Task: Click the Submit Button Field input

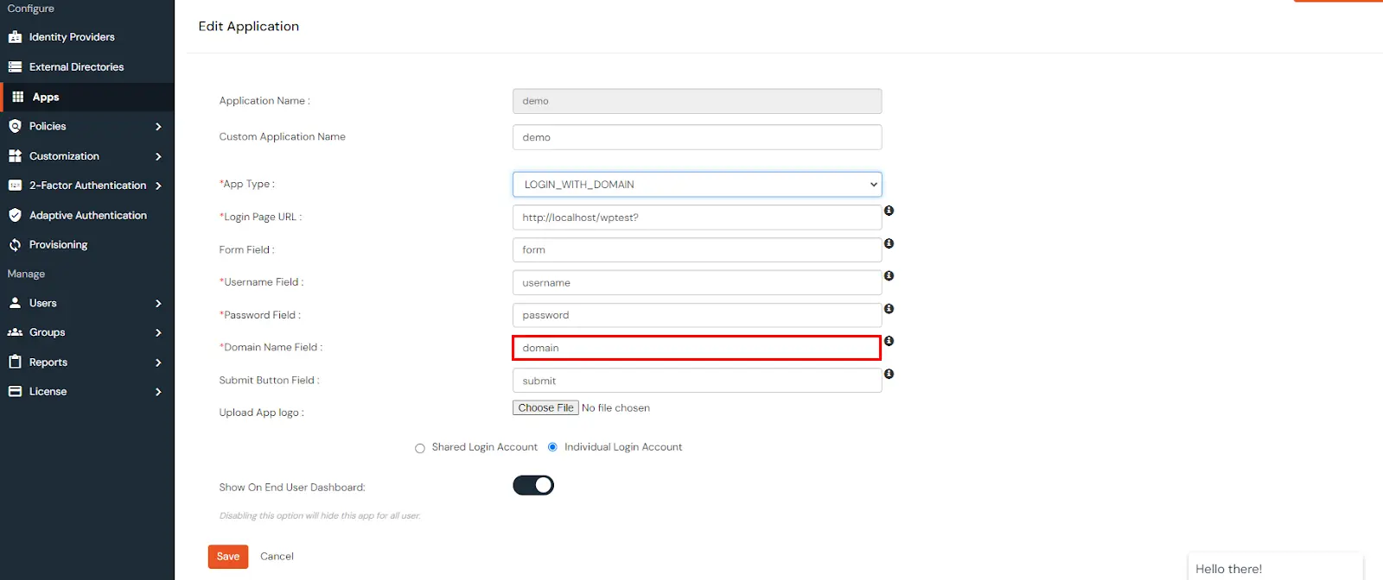Action: (697, 381)
